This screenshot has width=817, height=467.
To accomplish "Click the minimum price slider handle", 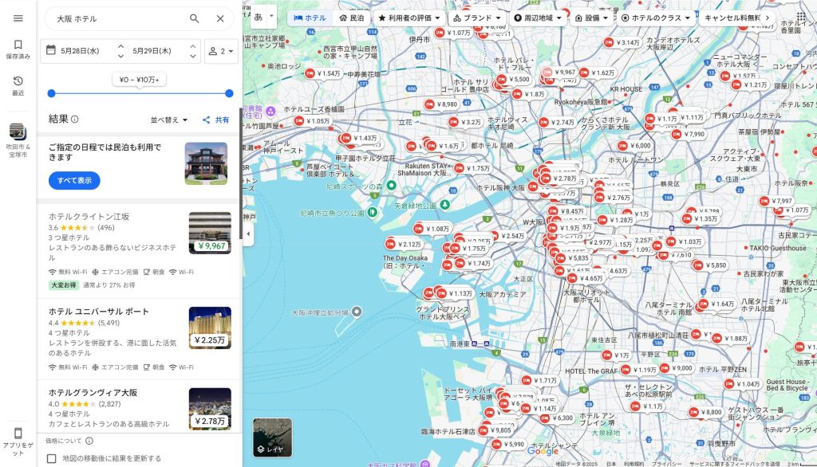I will point(51,94).
